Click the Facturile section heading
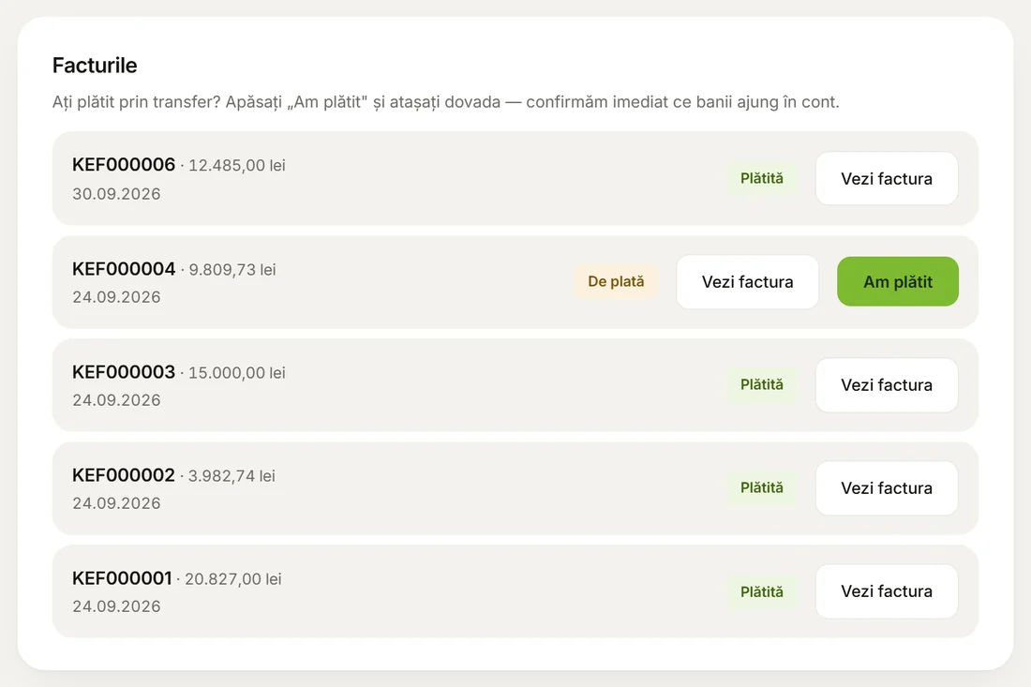 [x=95, y=65]
